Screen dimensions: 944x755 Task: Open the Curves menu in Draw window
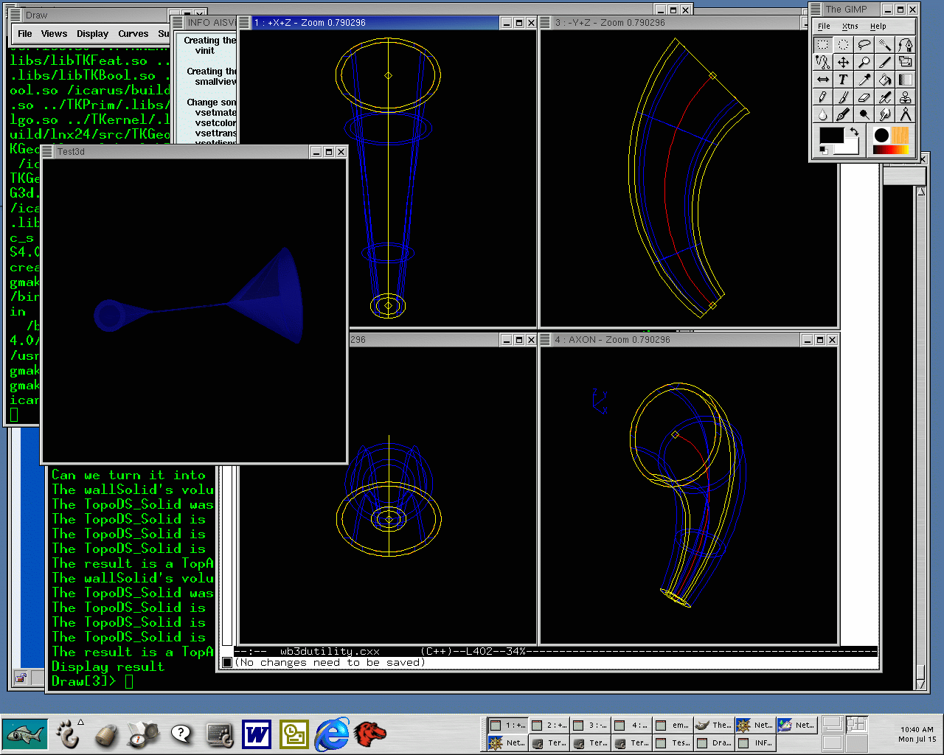click(133, 34)
